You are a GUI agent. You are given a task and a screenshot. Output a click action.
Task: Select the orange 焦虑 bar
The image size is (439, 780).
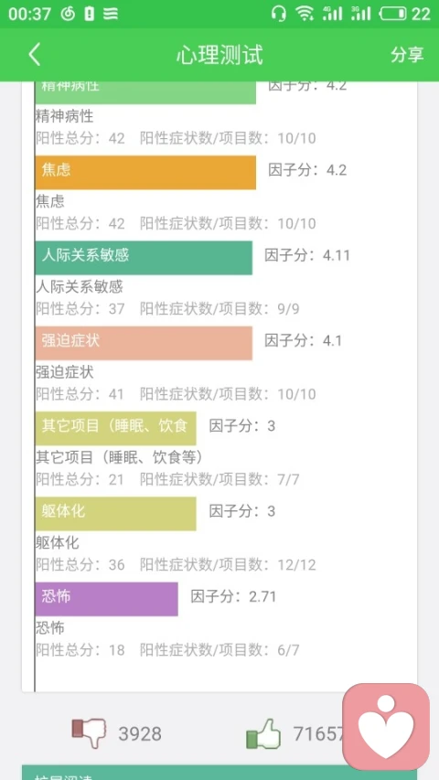[145, 172]
